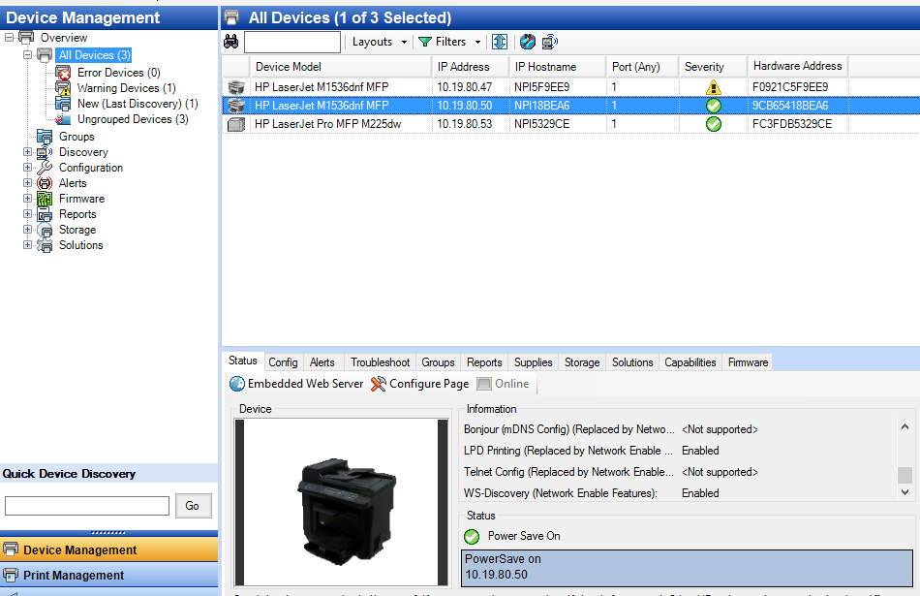Click the Warning Devices icon in tree
This screenshot has height=596, width=920.
pyautogui.click(x=63, y=88)
